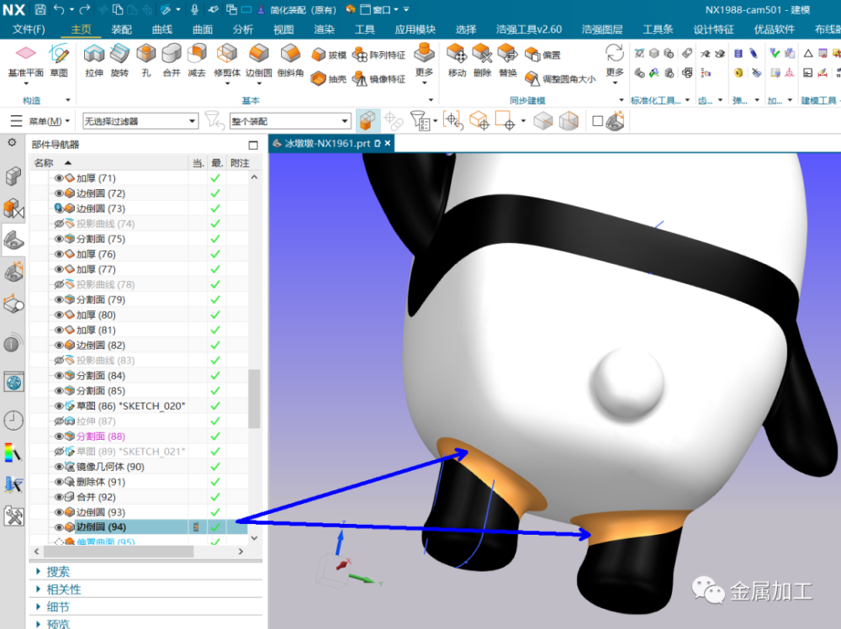
Task: Open the 渲染 ribbon tab
Action: tap(324, 29)
